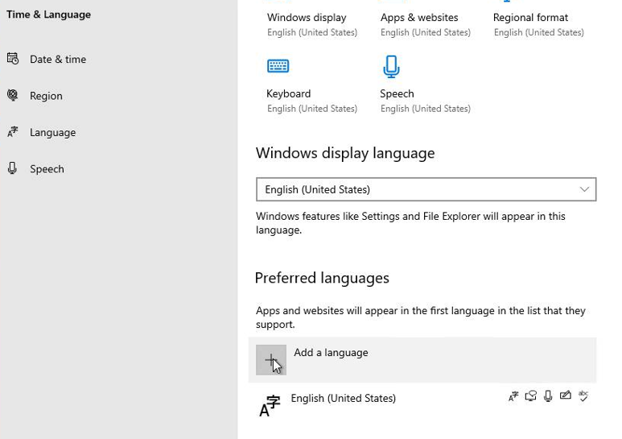
Task: Click the Preferred languages heading
Action: pos(322,278)
